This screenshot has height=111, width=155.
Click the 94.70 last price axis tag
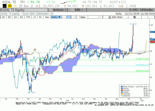pyautogui.click(x=152, y=32)
